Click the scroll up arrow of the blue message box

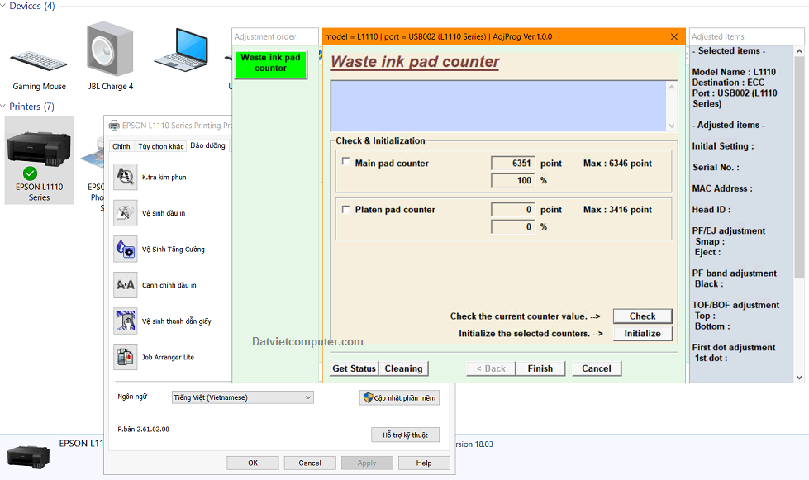pyautogui.click(x=672, y=87)
